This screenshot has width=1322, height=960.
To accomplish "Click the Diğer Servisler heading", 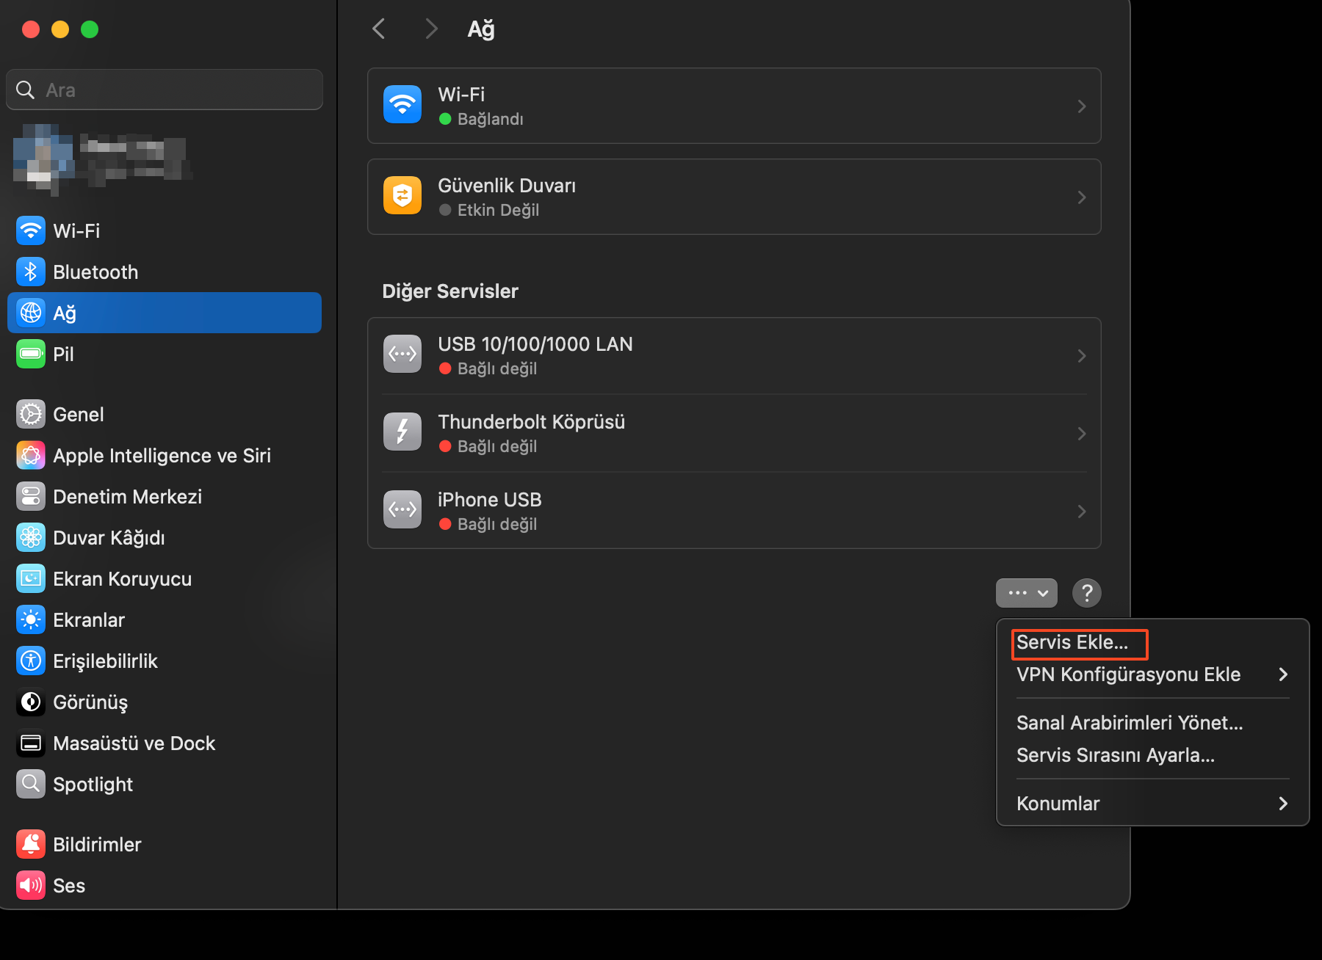I will pyautogui.click(x=450, y=291).
